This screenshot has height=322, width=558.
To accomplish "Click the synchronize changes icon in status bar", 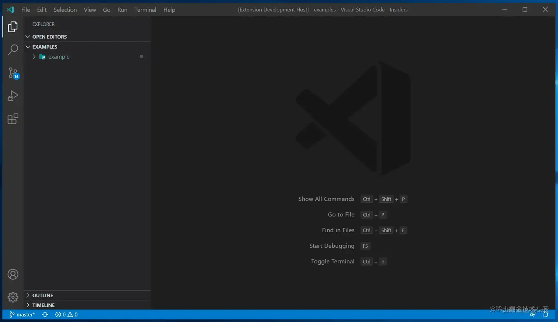I will tap(45, 315).
